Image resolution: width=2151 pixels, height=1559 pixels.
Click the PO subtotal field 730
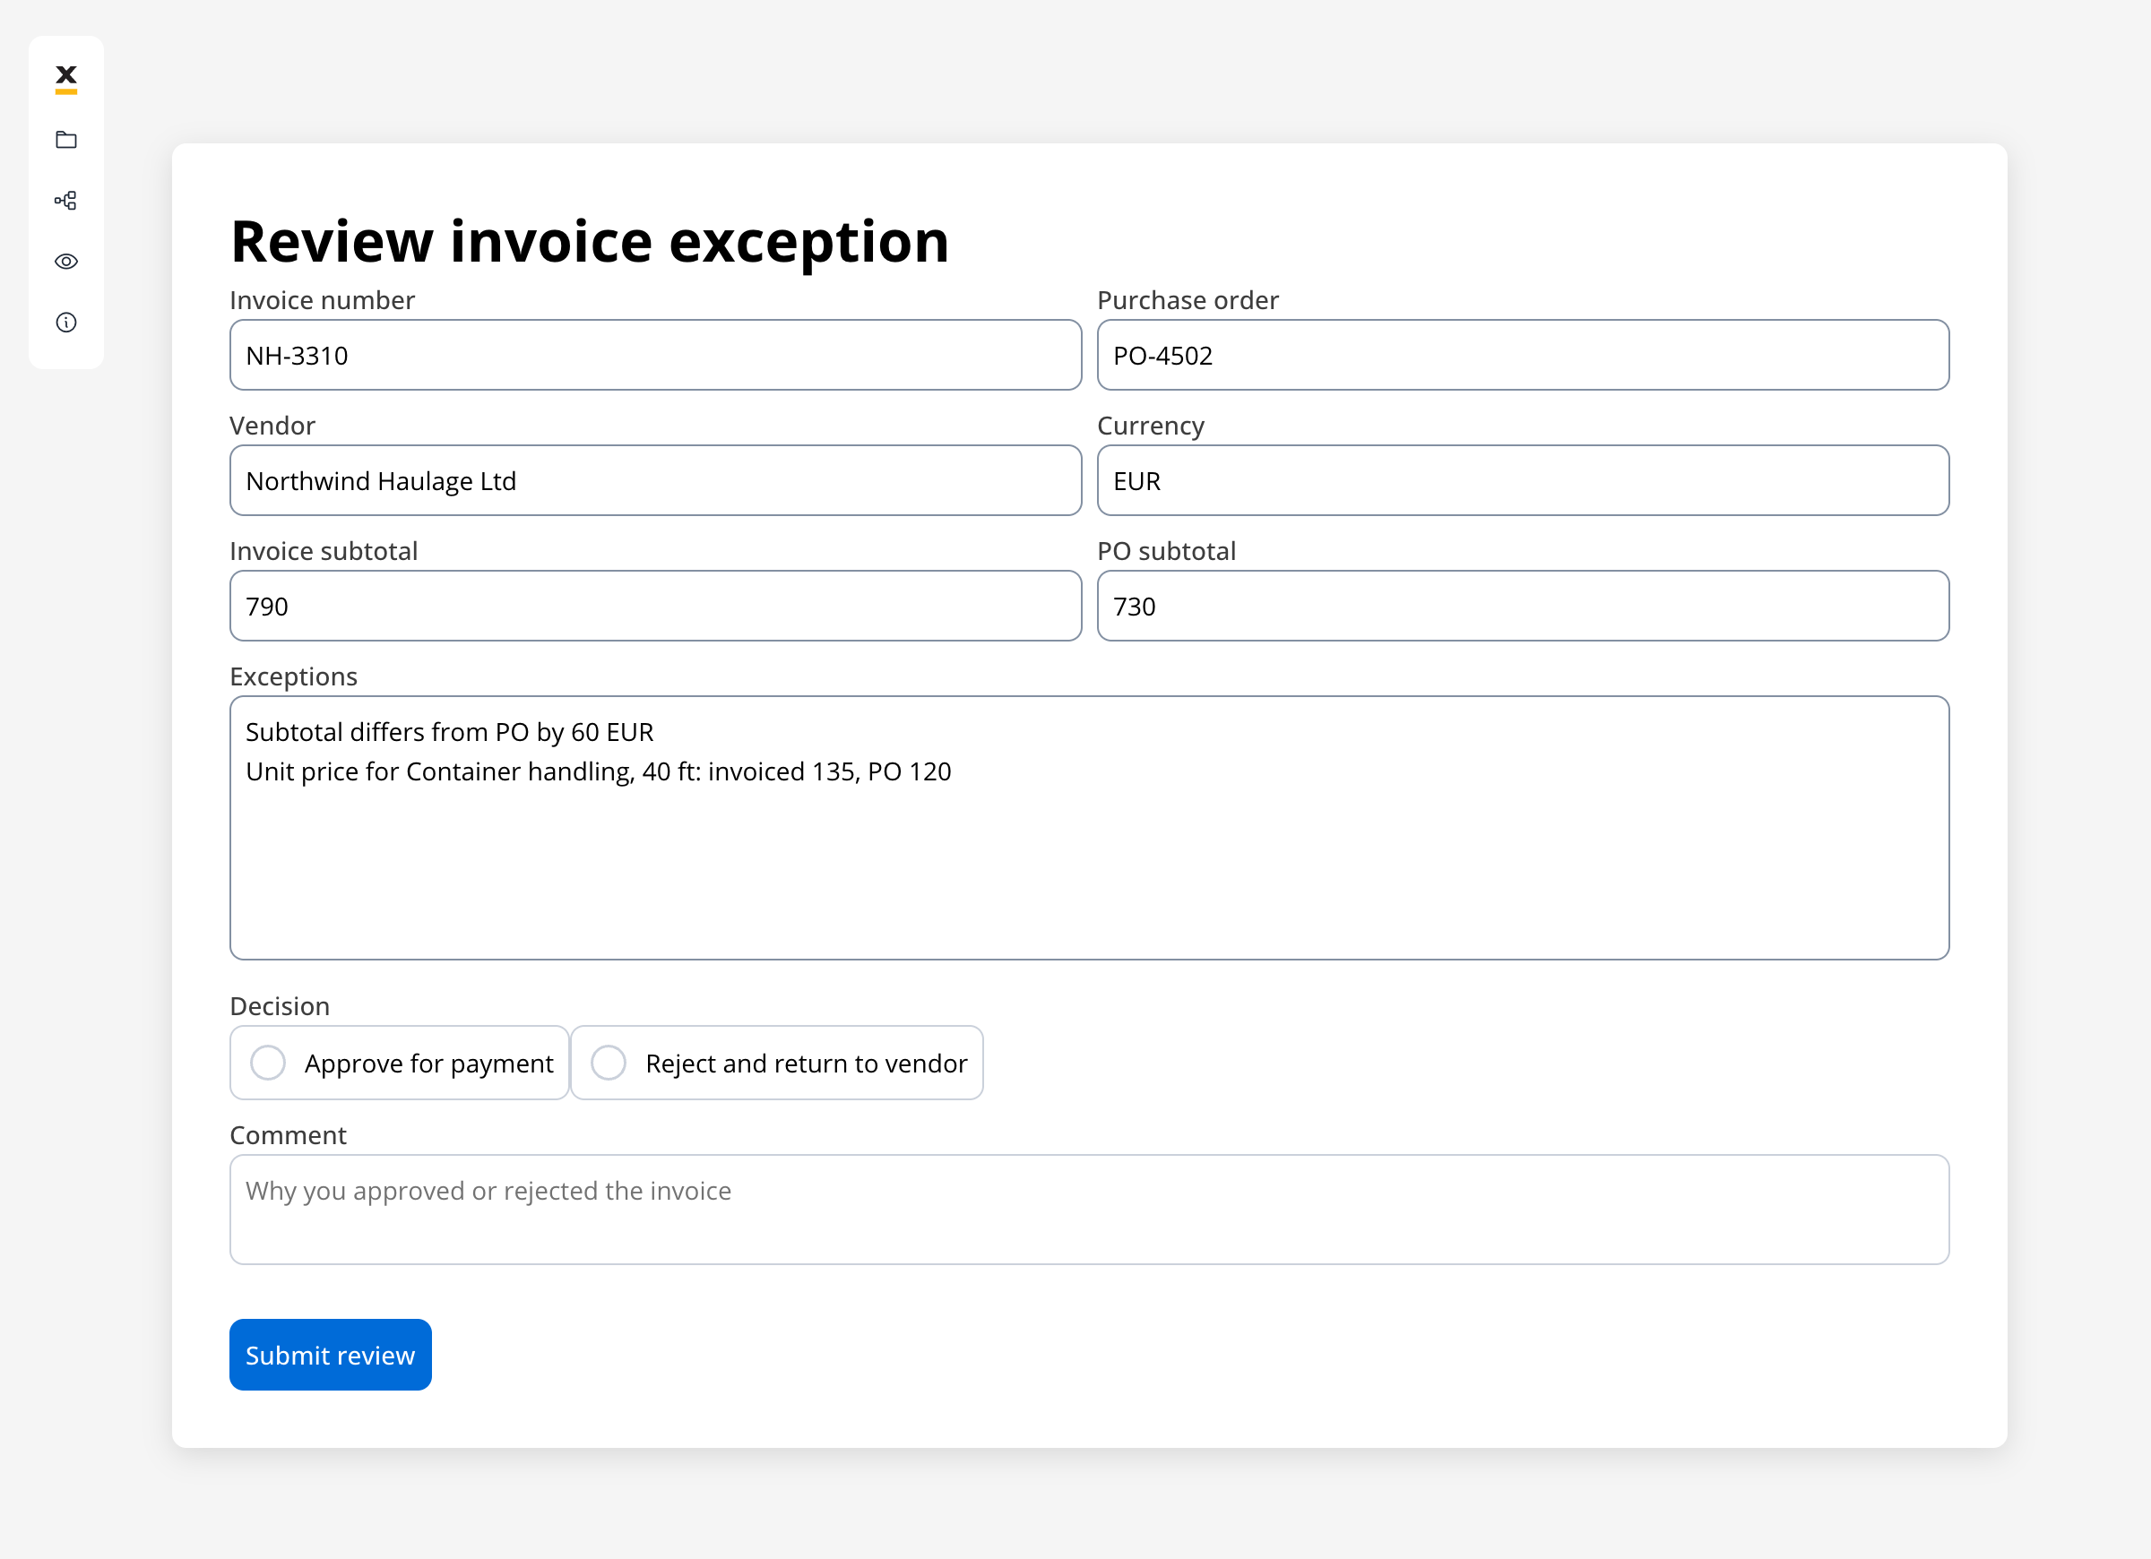[1523, 606]
